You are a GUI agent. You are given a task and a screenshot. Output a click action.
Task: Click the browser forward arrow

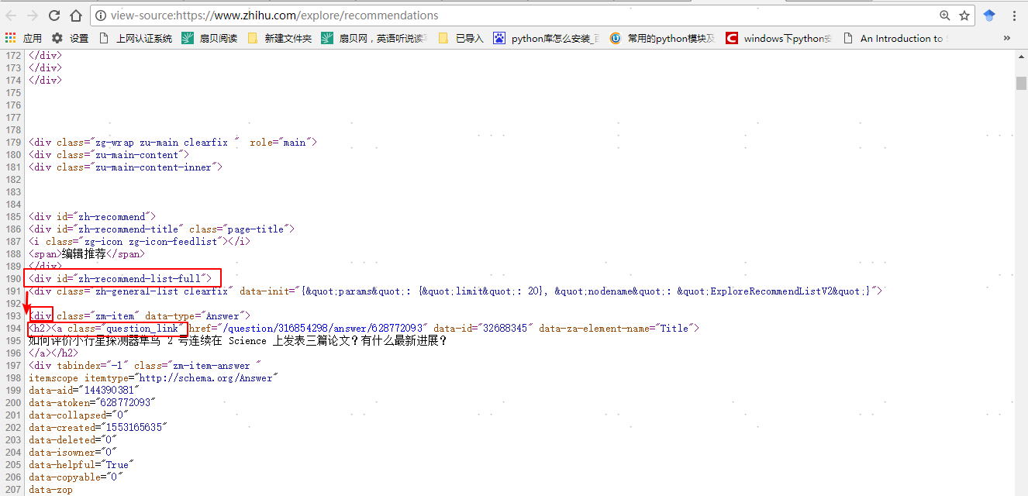pos(33,15)
